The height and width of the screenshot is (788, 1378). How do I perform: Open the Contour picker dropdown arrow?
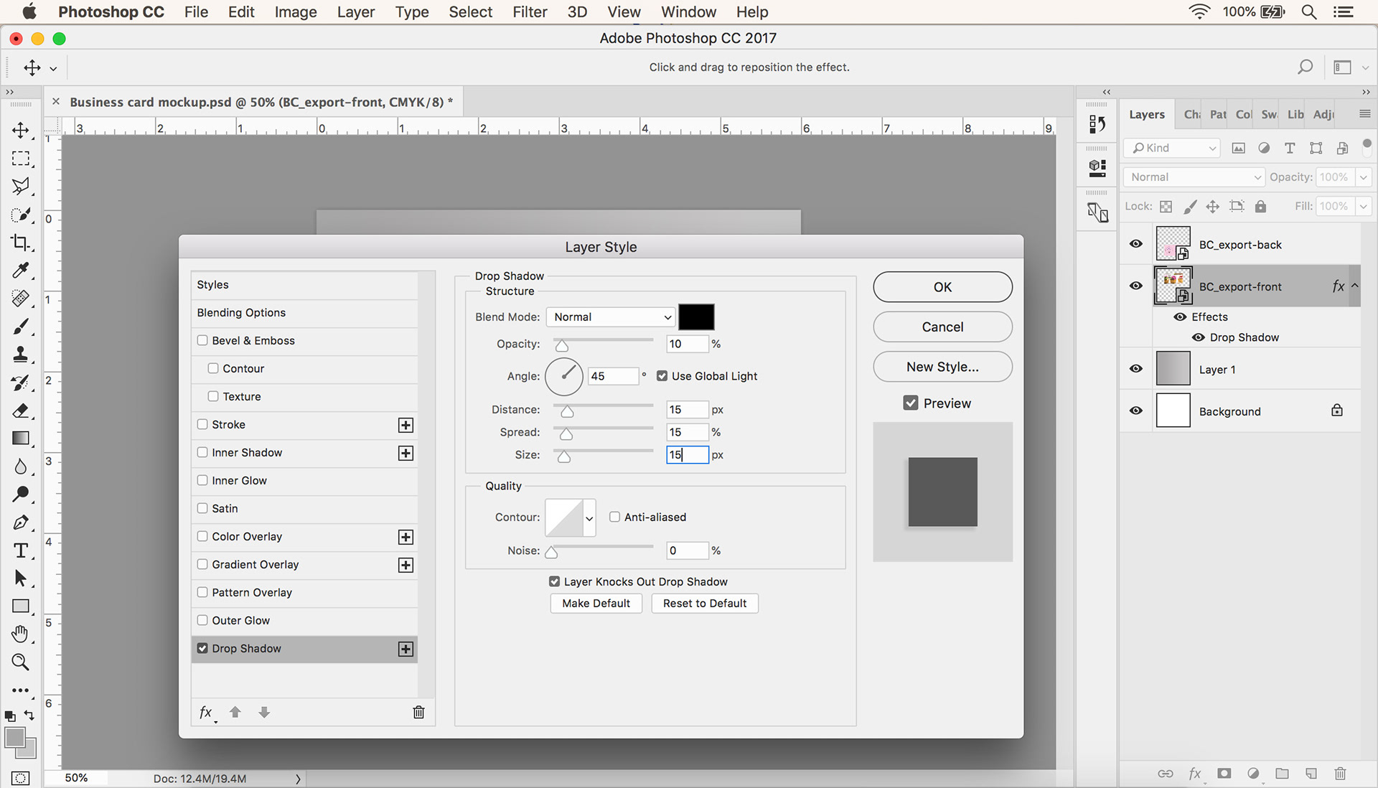pyautogui.click(x=589, y=517)
